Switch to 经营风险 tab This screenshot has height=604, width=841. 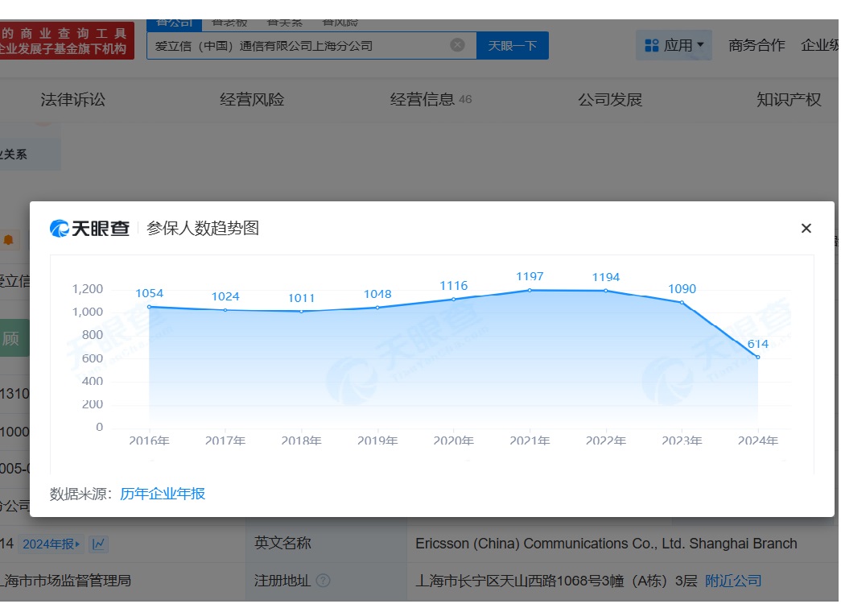(252, 99)
